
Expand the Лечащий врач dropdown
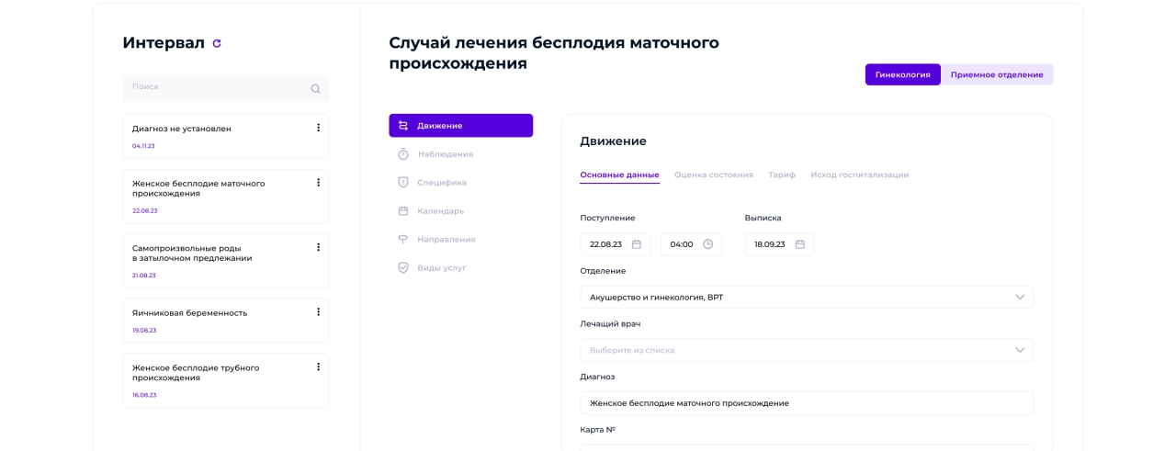point(1020,350)
